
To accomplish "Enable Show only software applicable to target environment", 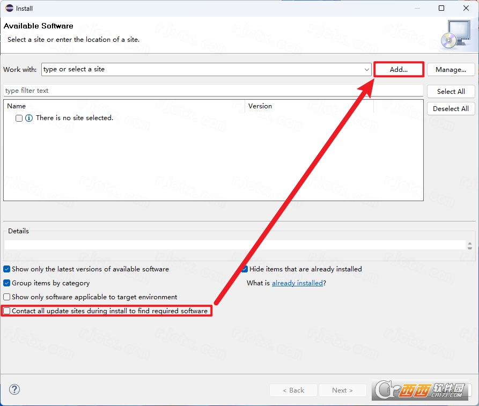I will click(7, 297).
